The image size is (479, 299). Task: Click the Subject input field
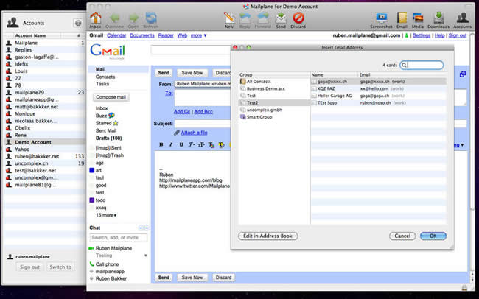coord(203,124)
